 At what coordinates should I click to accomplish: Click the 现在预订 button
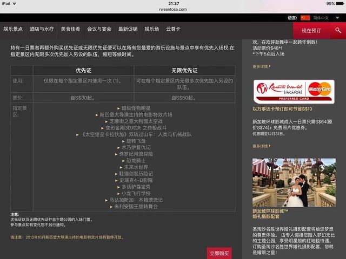[x=311, y=31]
